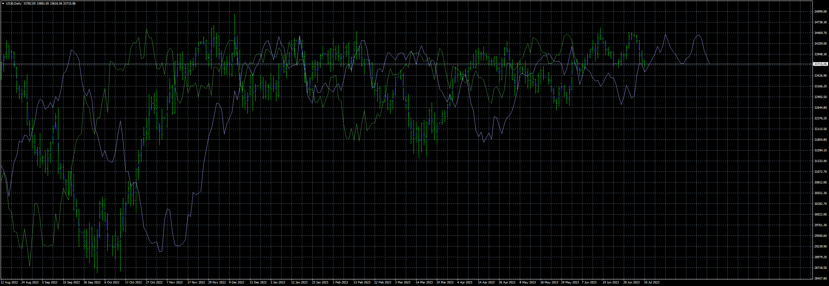Click the 3 Mar 2023 date label
Image resolution: width=829 pixels, height=286 pixels.
[402, 282]
